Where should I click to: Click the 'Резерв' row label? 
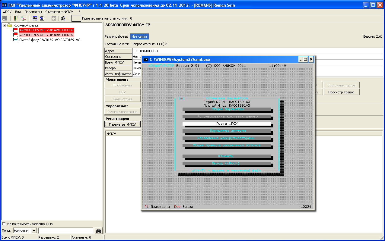(x=118, y=68)
